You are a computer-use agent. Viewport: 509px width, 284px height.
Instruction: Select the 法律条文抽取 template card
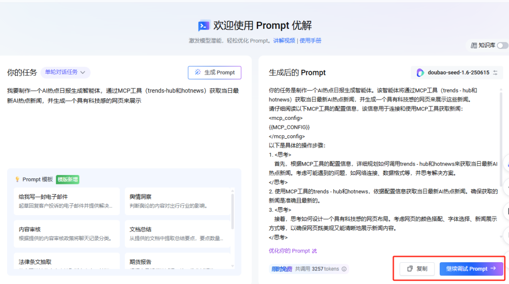tap(66, 261)
